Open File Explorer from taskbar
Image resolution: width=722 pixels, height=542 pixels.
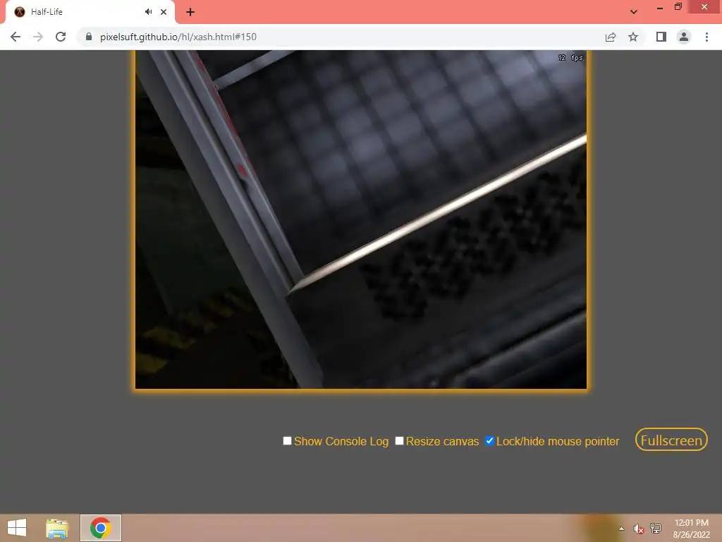57,528
